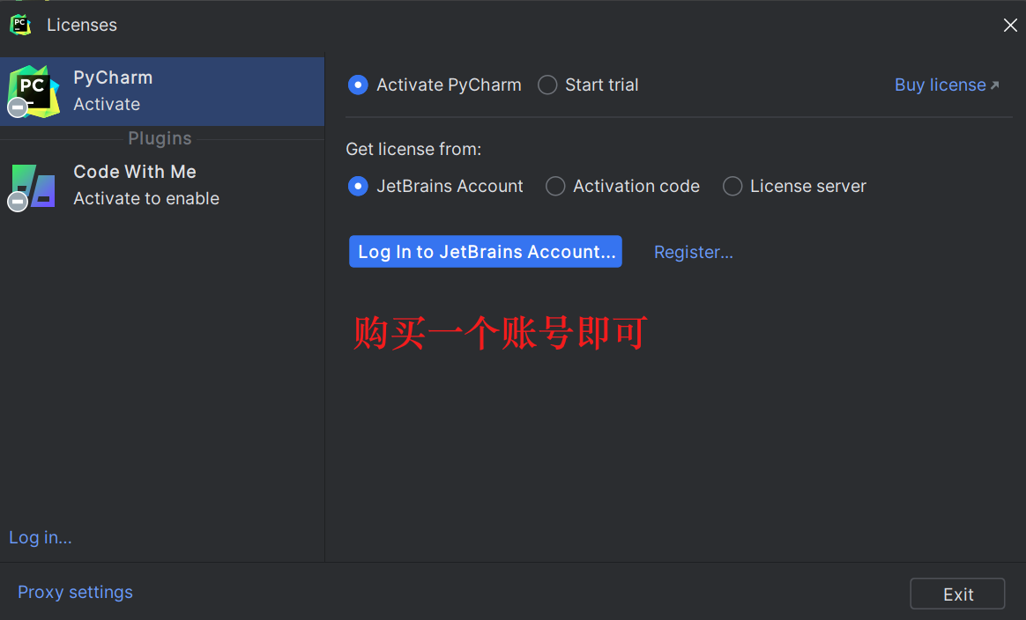The image size is (1026, 620).
Task: Choose the Start trial radio option
Action: point(547,85)
